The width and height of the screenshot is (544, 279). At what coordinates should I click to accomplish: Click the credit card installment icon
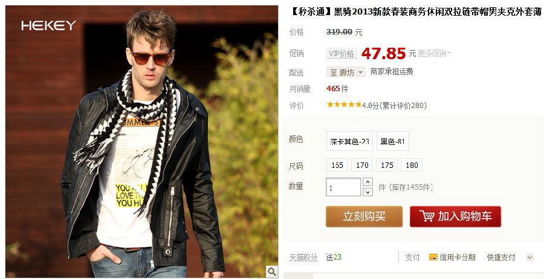[433, 257]
